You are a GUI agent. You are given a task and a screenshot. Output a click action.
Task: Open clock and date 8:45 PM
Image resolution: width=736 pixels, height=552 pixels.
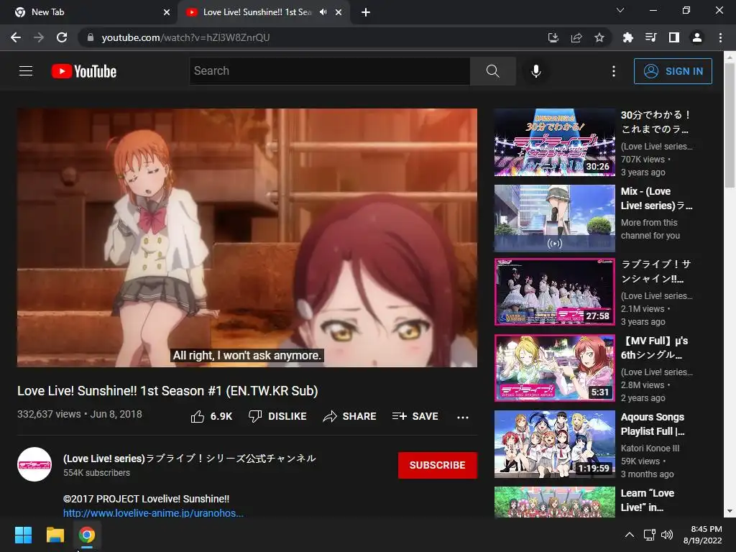click(702, 535)
